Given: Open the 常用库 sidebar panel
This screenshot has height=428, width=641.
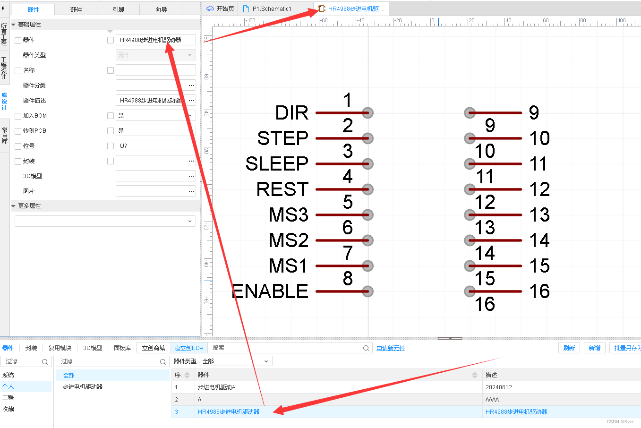Looking at the screenshot, I should pos(4,136).
